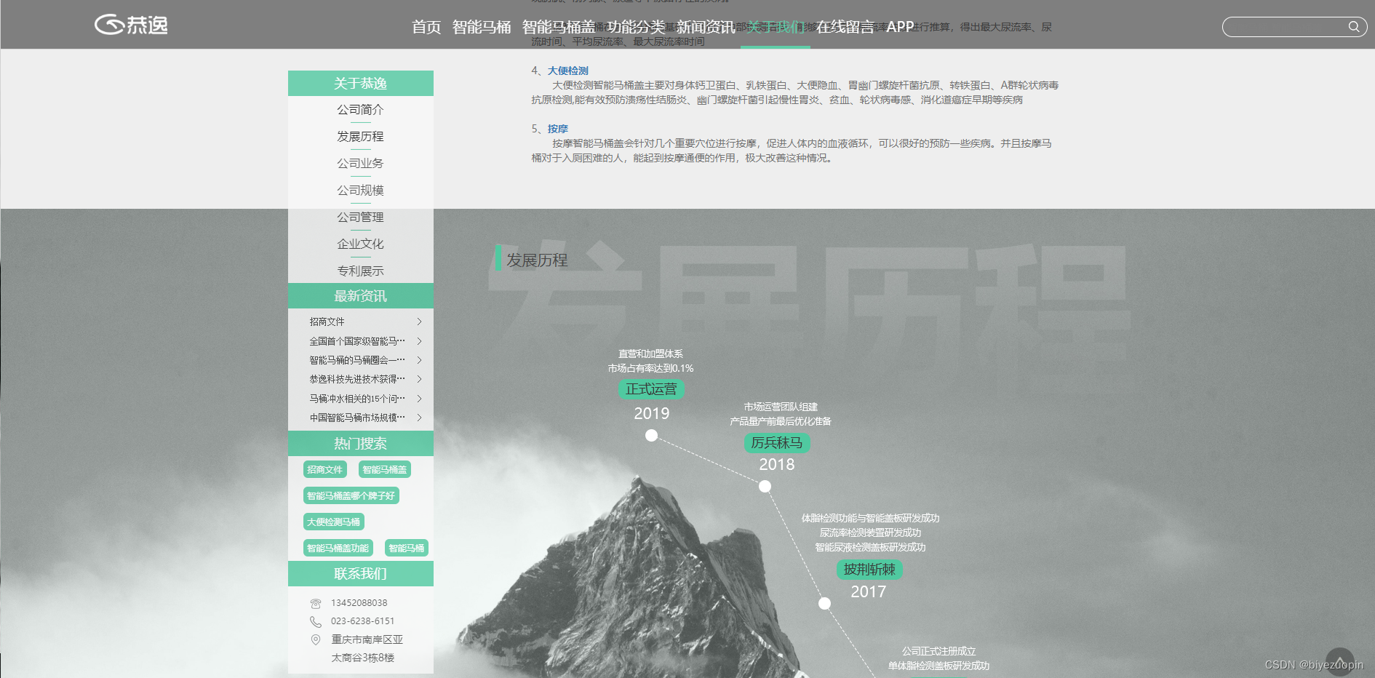
Task: Click the 大便检测马桶 hot search tag
Action: 333,522
